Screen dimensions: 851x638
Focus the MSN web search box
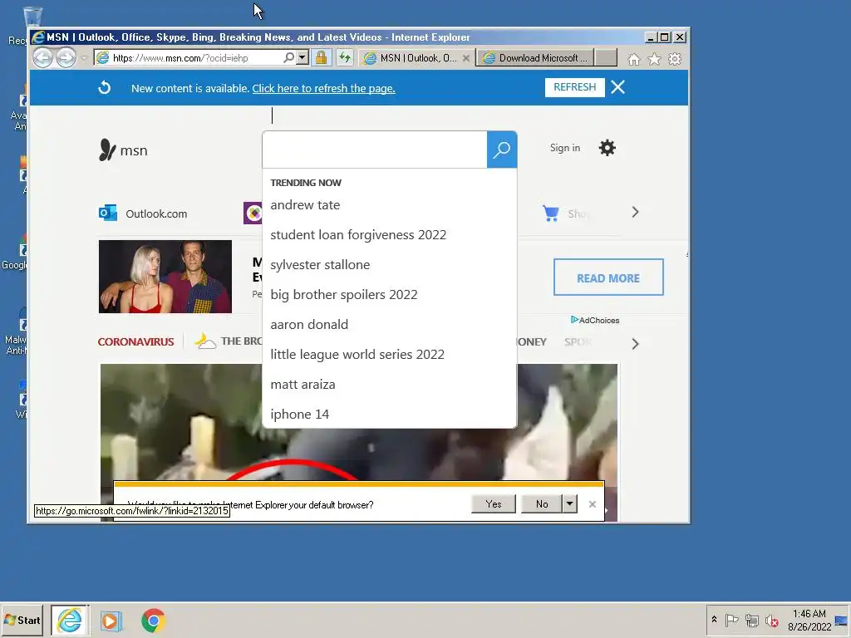click(375, 150)
